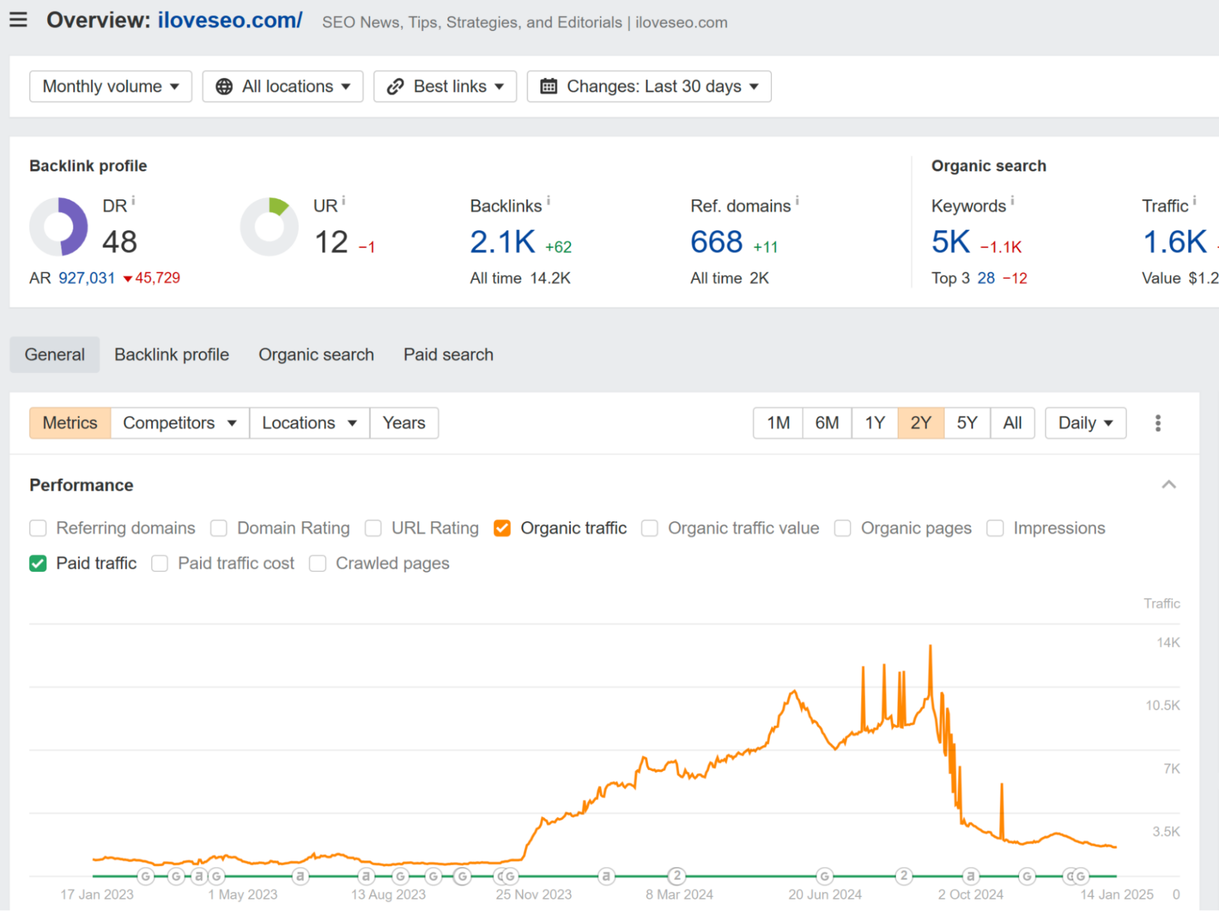Collapse the Performance section chevron
Screen dimensions: 1219x911
click(1169, 485)
